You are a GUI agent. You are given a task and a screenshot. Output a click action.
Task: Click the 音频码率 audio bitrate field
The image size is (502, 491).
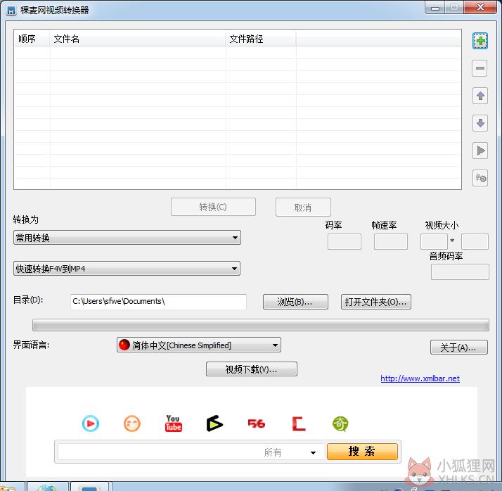pos(460,272)
